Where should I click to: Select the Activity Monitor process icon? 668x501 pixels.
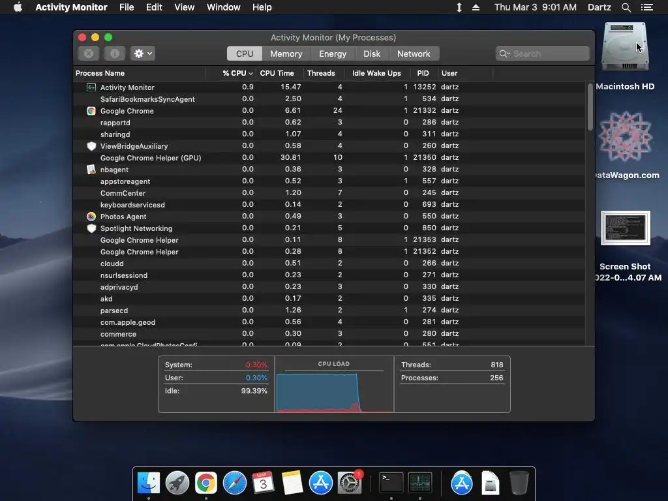tap(91, 87)
